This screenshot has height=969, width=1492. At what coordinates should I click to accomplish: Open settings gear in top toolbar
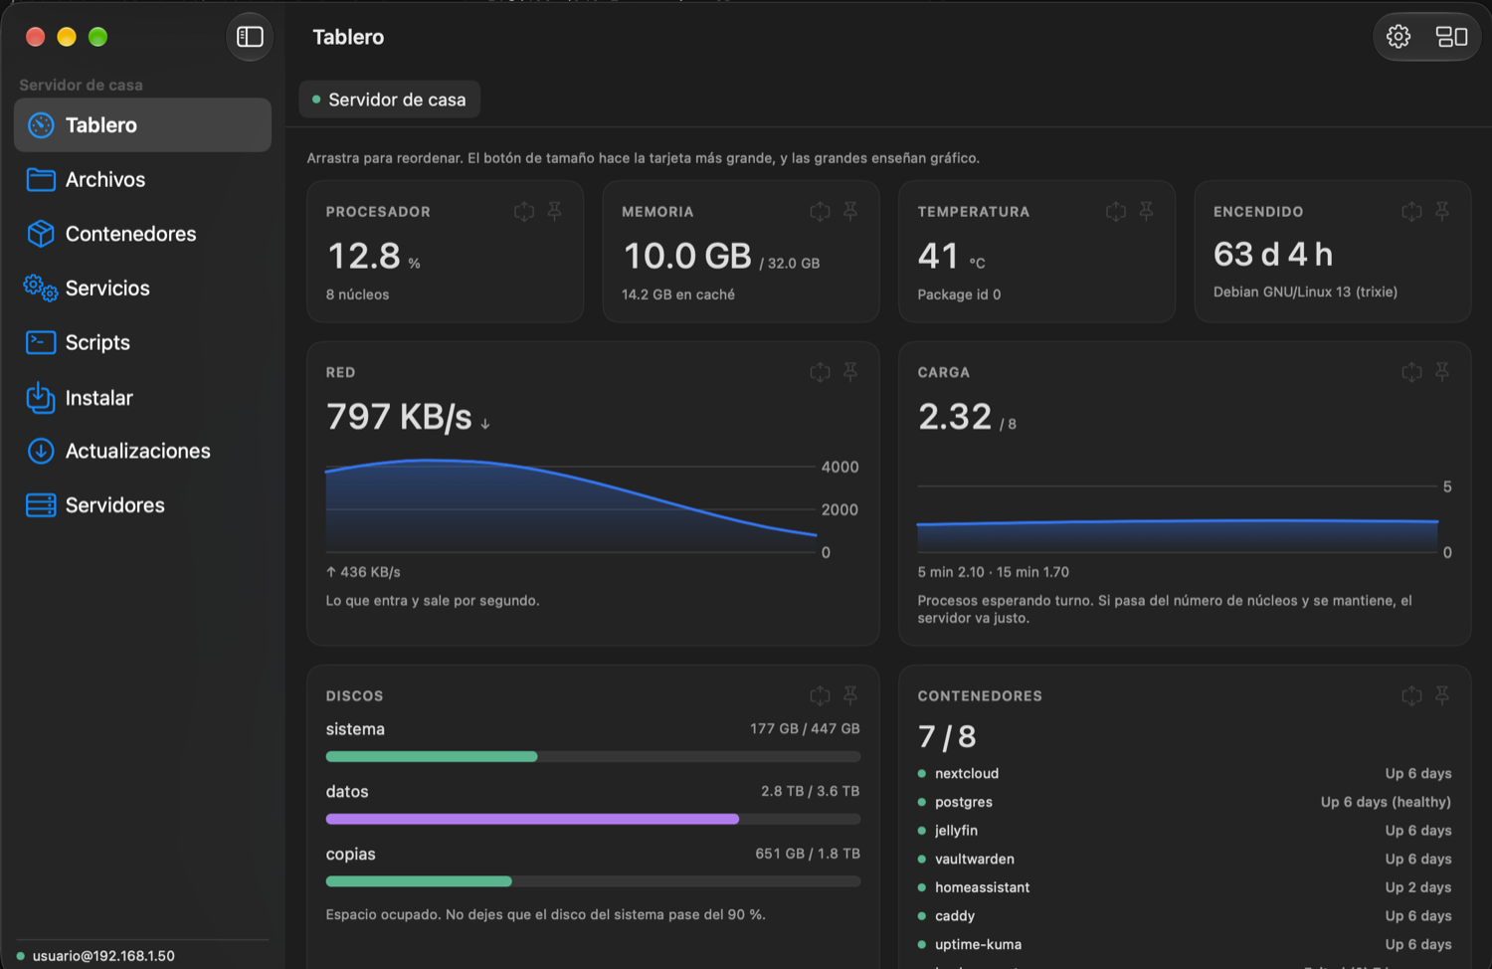coord(1399,37)
